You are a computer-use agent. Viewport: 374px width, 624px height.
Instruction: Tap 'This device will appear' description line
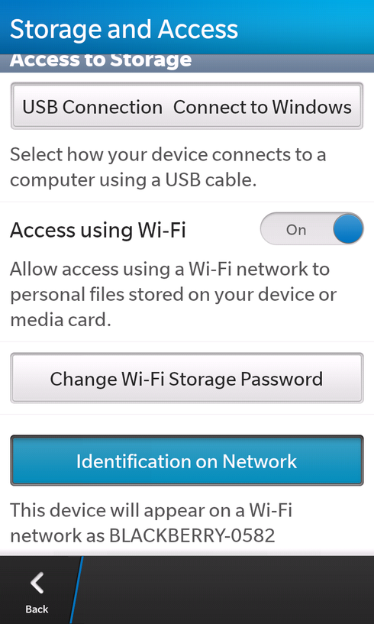151,510
